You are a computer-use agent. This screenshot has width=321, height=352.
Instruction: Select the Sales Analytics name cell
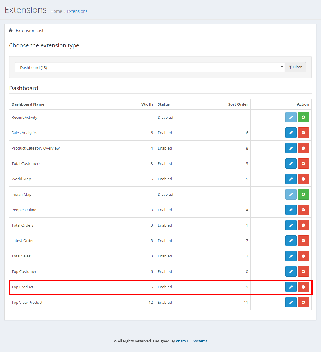click(x=65, y=133)
